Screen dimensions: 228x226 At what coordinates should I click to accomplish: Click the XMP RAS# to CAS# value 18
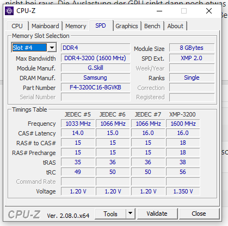point(183,143)
